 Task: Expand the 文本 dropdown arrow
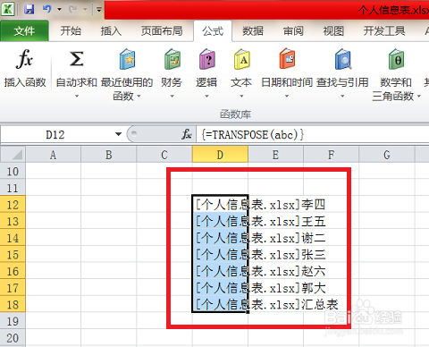pyautogui.click(x=241, y=96)
